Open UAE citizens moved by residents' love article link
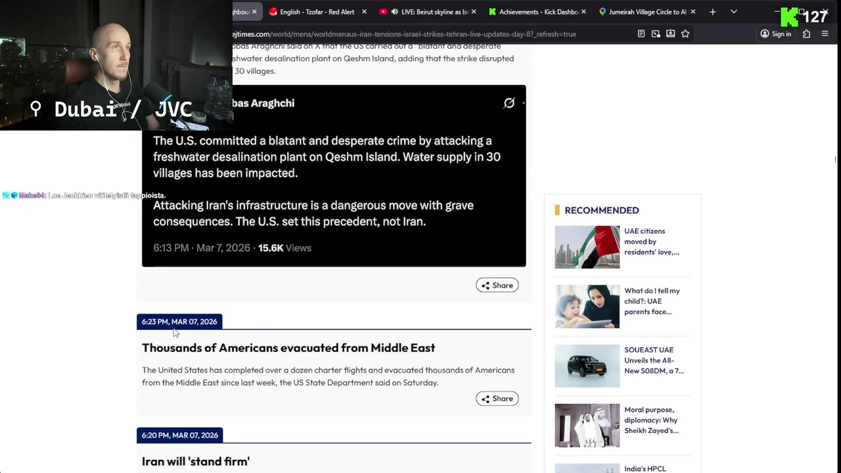Screen dimensions: 841x473 (x=652, y=242)
